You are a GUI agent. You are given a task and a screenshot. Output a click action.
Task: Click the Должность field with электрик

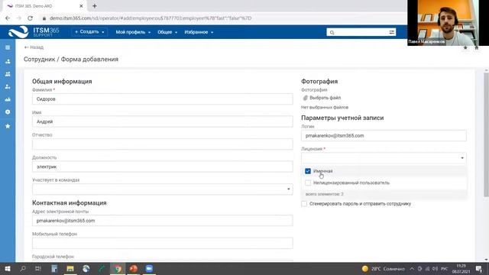tap(163, 167)
